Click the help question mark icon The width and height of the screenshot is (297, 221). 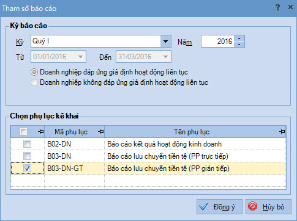pos(277,7)
